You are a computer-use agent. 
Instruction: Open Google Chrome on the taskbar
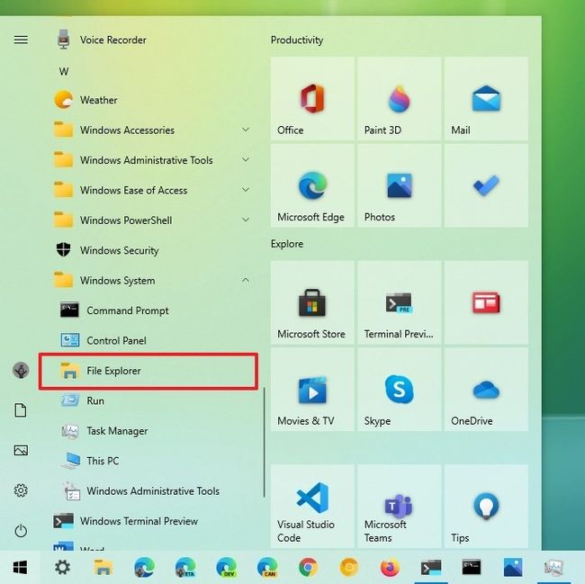tap(308, 568)
